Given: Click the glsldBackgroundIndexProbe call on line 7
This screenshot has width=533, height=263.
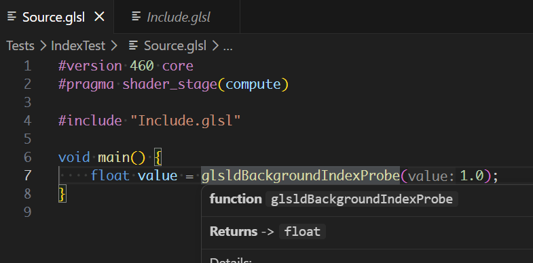Looking at the screenshot, I should click(301, 176).
